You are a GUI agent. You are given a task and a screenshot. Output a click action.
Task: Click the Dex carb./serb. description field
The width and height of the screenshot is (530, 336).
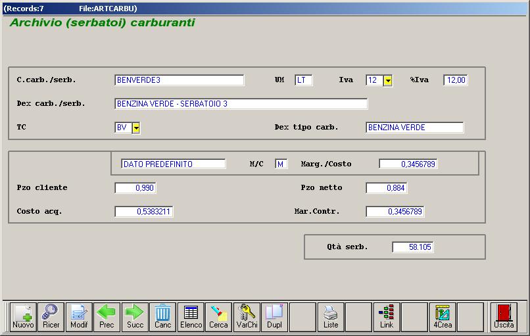pyautogui.click(x=241, y=104)
